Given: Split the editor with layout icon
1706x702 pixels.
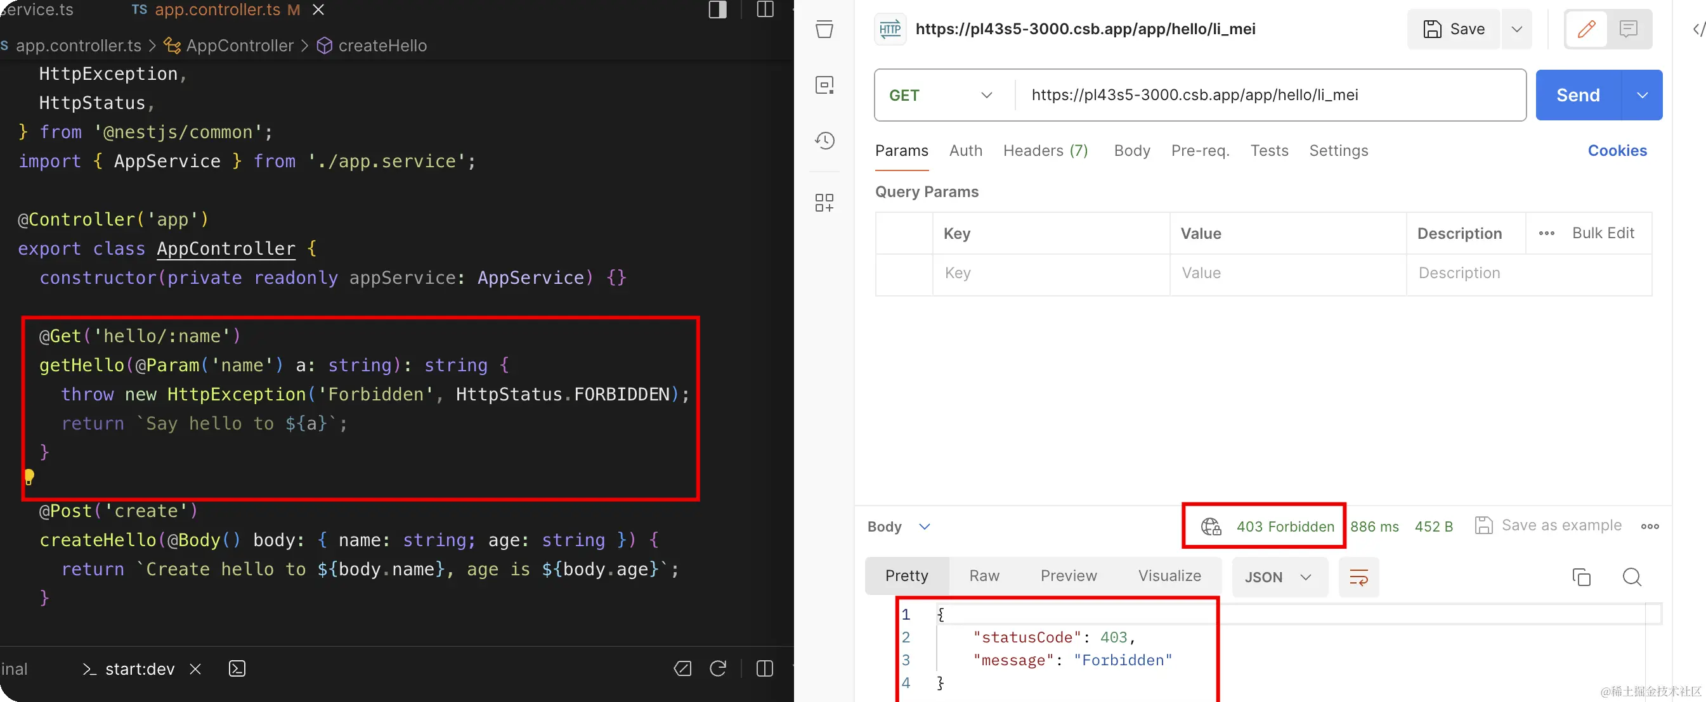Looking at the screenshot, I should coord(765,10).
